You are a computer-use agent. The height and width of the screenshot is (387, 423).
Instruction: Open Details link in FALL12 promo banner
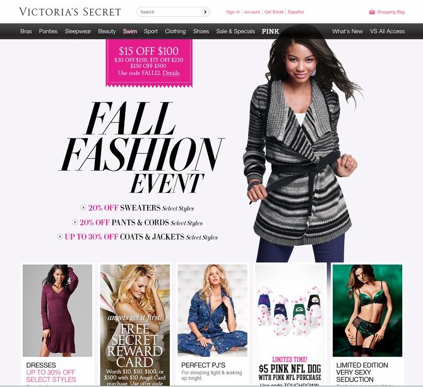tap(171, 73)
